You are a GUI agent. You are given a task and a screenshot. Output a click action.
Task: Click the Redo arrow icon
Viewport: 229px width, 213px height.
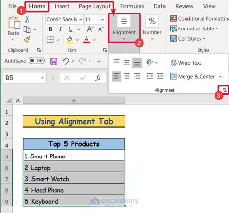[x=82, y=61]
